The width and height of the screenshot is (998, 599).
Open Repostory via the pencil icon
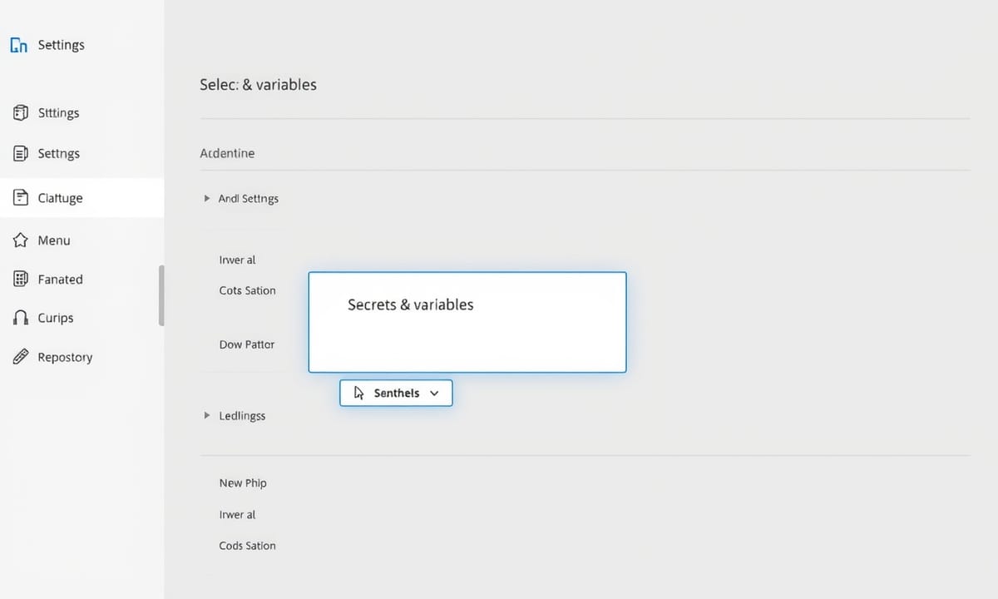[21, 357]
